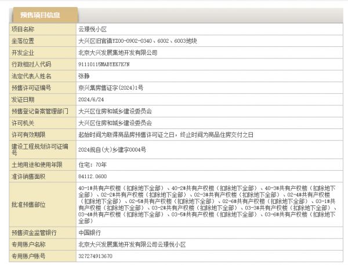Image resolution: width=348 pixels, height=265 pixels.
Task: Click land use value 住宅:70年
Action: (x=92, y=164)
